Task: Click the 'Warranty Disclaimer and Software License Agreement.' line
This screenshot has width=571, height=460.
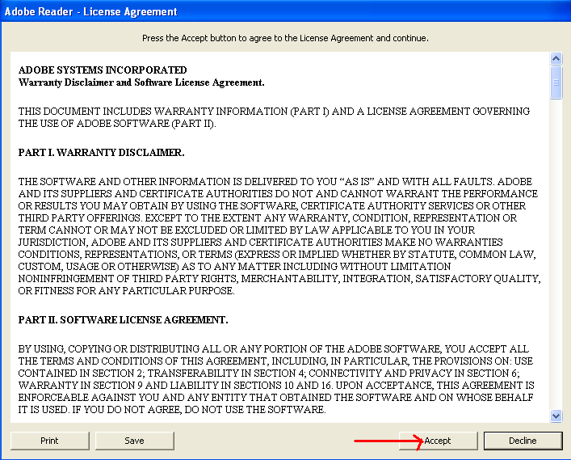Action: [141, 82]
